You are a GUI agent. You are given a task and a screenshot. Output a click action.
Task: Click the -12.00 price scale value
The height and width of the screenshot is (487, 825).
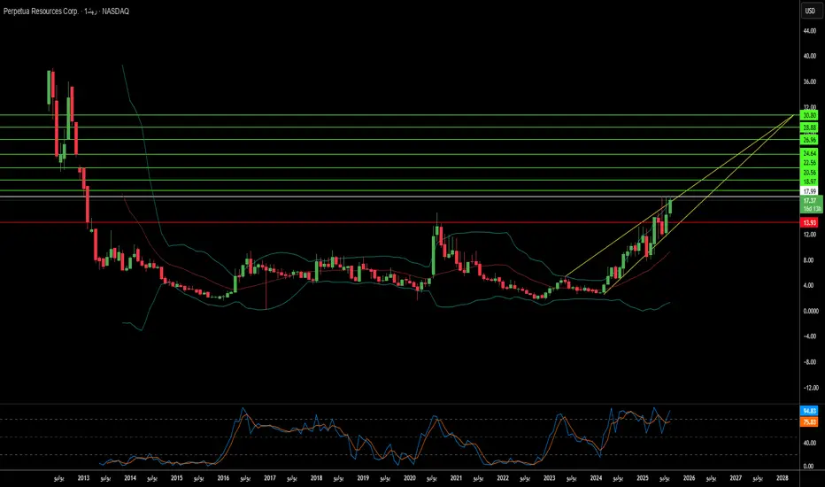coord(810,388)
